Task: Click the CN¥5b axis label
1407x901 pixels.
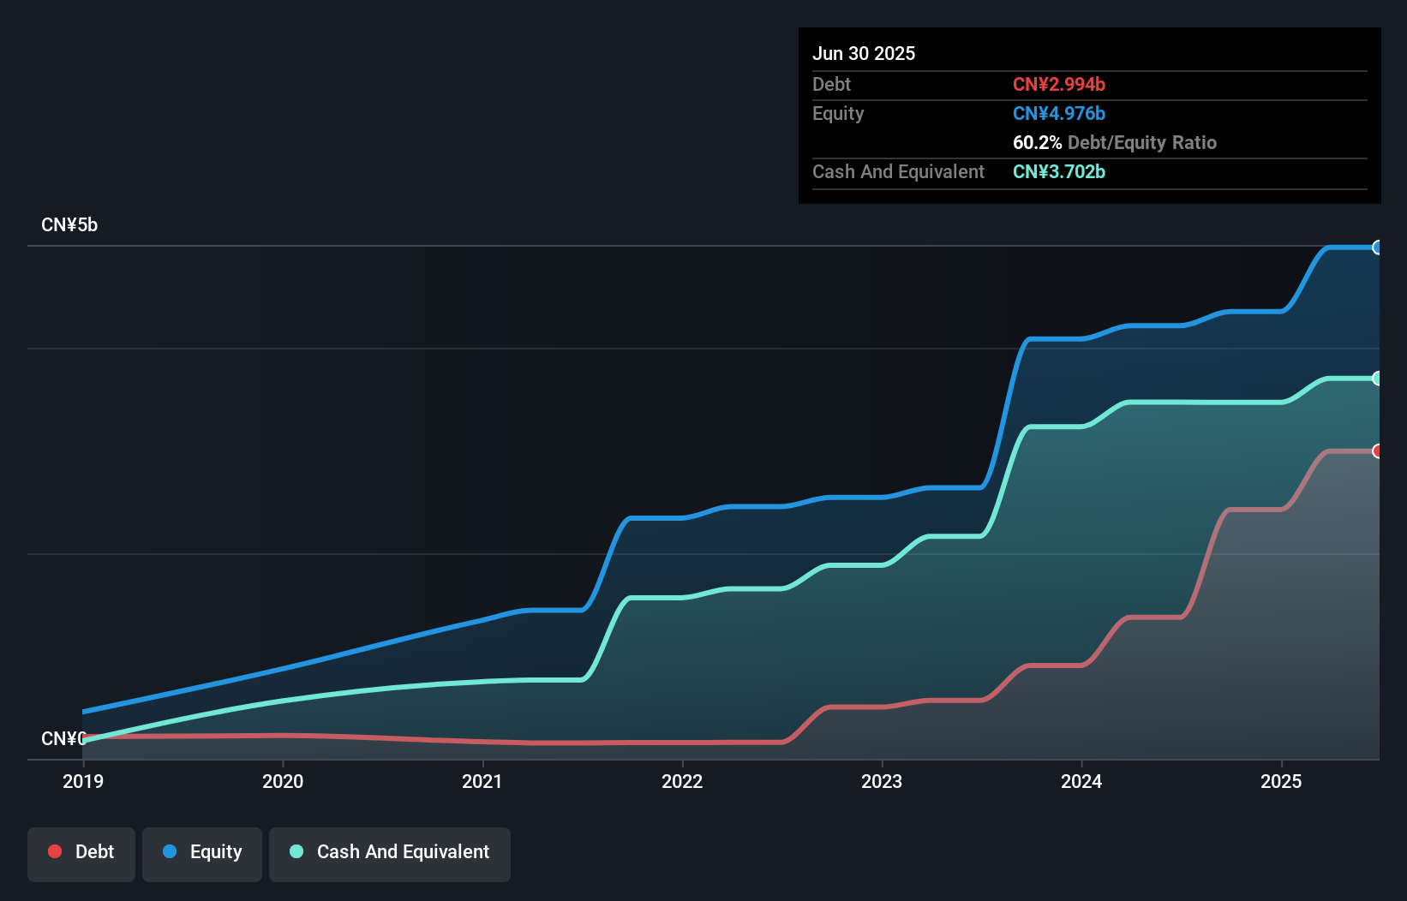Action: pyautogui.click(x=70, y=224)
